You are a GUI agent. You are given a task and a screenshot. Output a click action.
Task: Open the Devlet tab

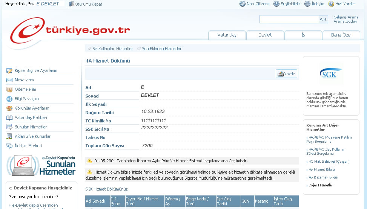(265, 35)
